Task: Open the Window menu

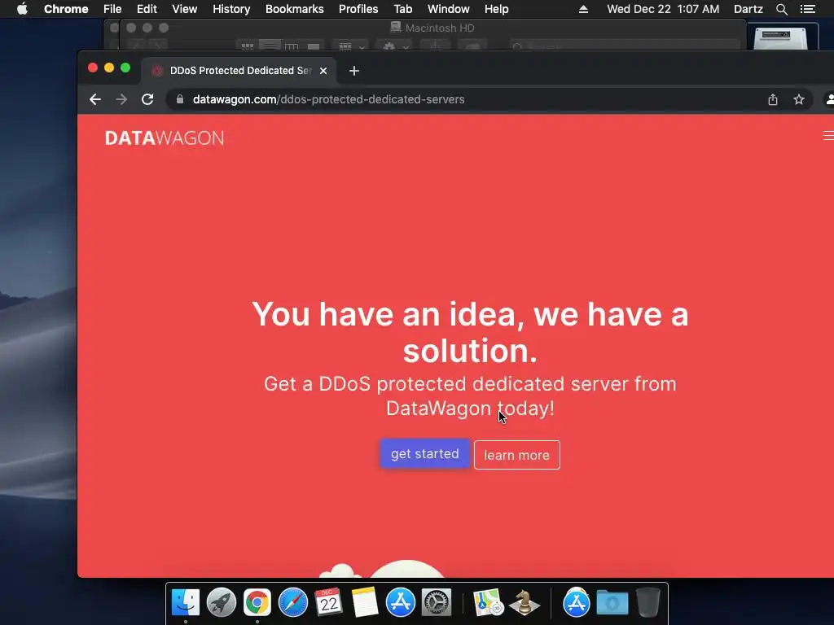Action: (449, 9)
